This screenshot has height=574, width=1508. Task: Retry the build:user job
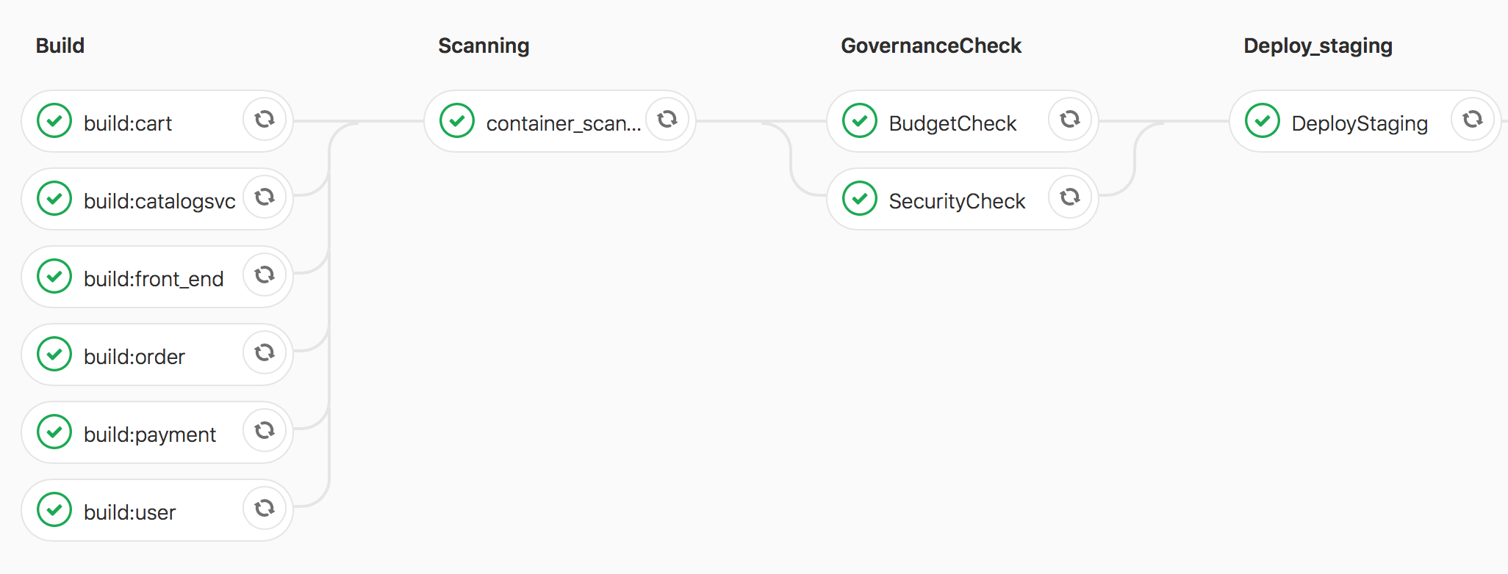[x=265, y=509]
